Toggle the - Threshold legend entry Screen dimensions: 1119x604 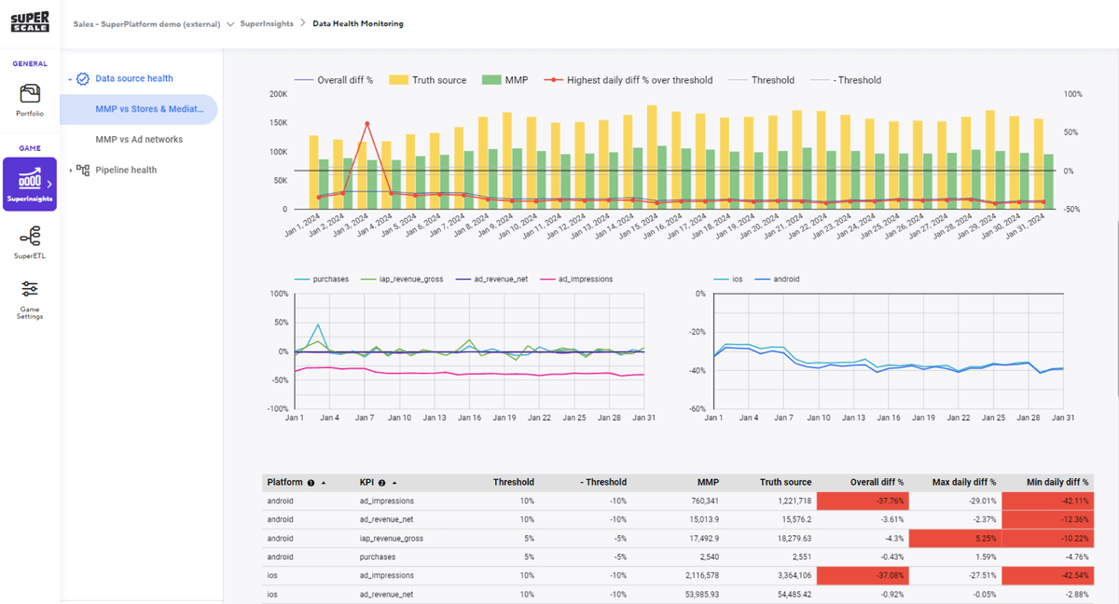(845, 80)
